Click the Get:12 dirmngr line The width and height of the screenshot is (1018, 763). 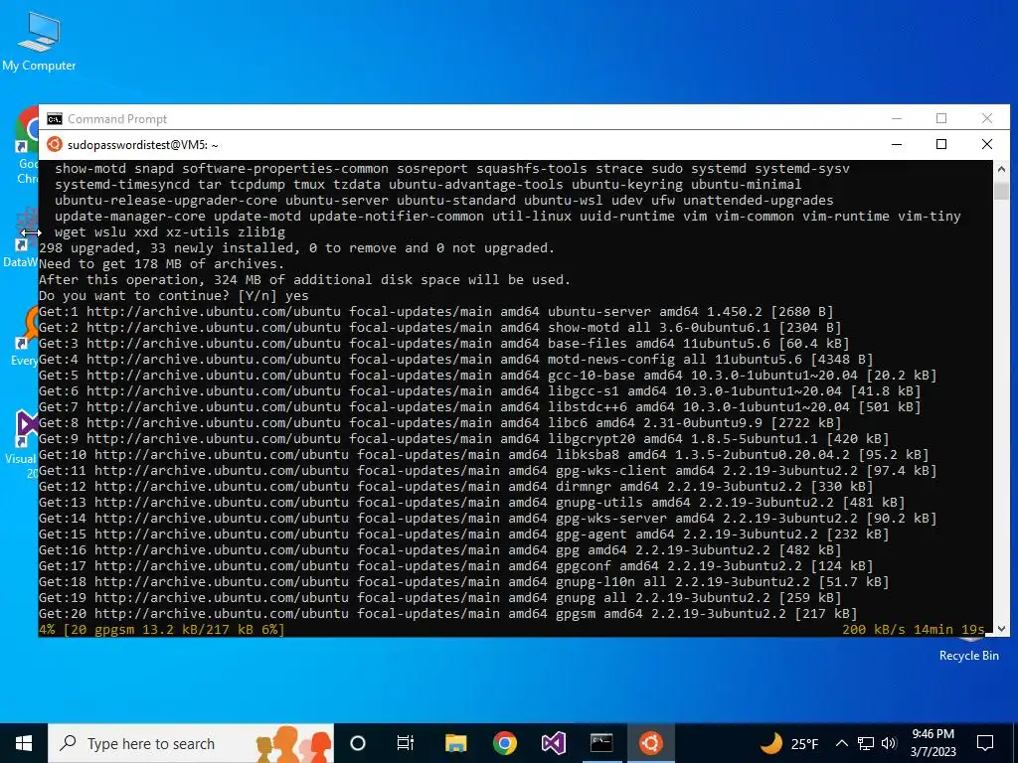tap(455, 487)
